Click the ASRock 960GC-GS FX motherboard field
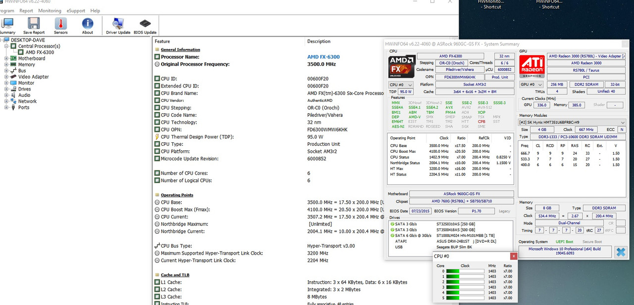Screen dimensions: 634x305 [462, 194]
